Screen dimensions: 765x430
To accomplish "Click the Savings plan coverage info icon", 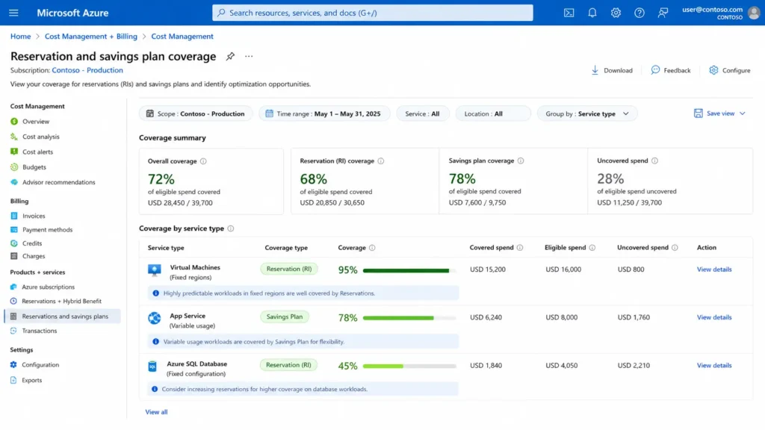I will [x=521, y=161].
